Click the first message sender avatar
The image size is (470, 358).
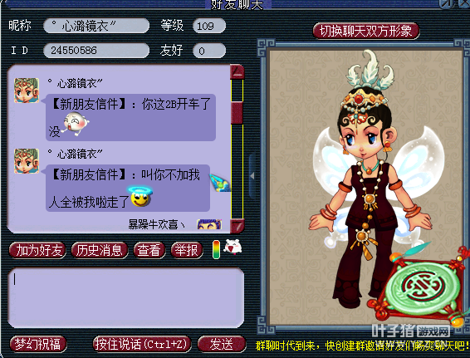click(27, 91)
